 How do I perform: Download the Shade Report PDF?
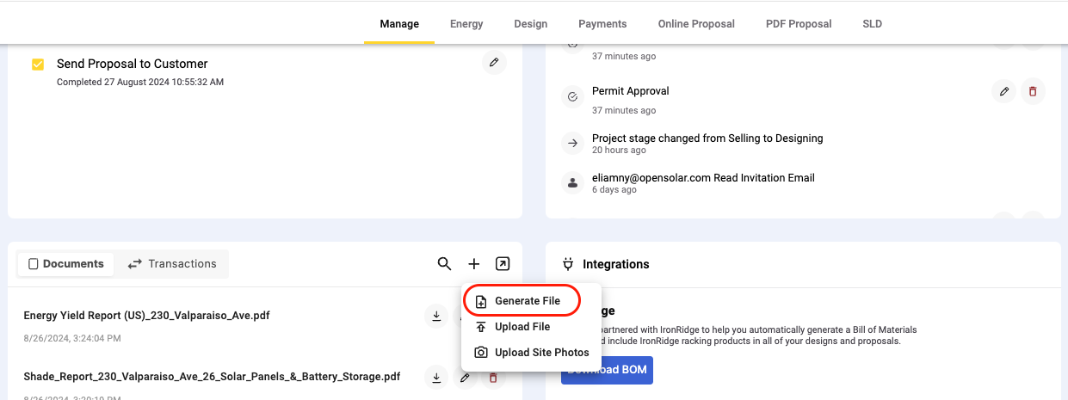pos(437,377)
